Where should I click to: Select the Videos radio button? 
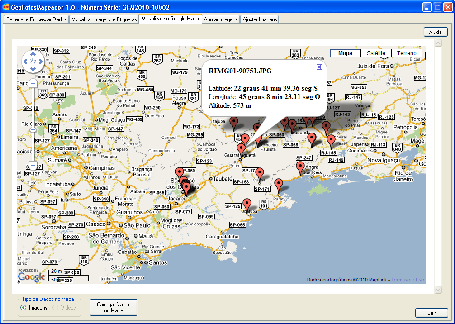coord(56,308)
